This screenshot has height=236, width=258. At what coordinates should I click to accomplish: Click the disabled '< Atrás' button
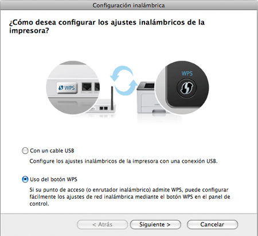[102, 225]
